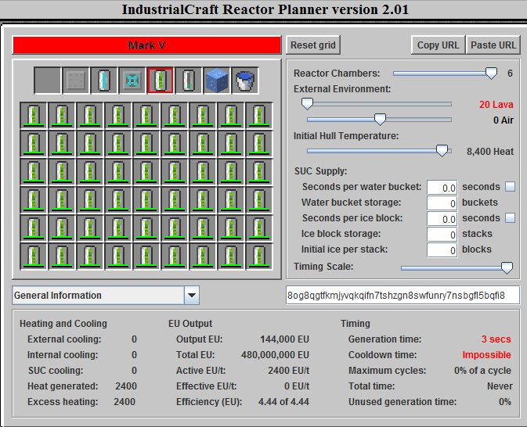Pick the blue coolant cell component
Viewport: 527px width, 427px height.
(x=103, y=81)
